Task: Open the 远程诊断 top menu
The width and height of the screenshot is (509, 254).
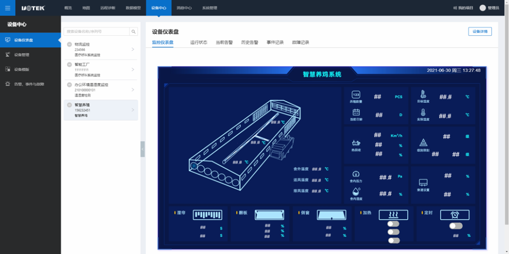Action: coord(108,8)
